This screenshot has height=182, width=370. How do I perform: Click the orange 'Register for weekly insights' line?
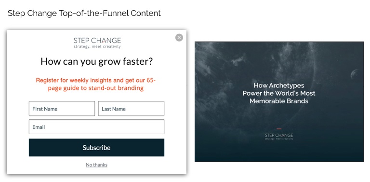95,80
